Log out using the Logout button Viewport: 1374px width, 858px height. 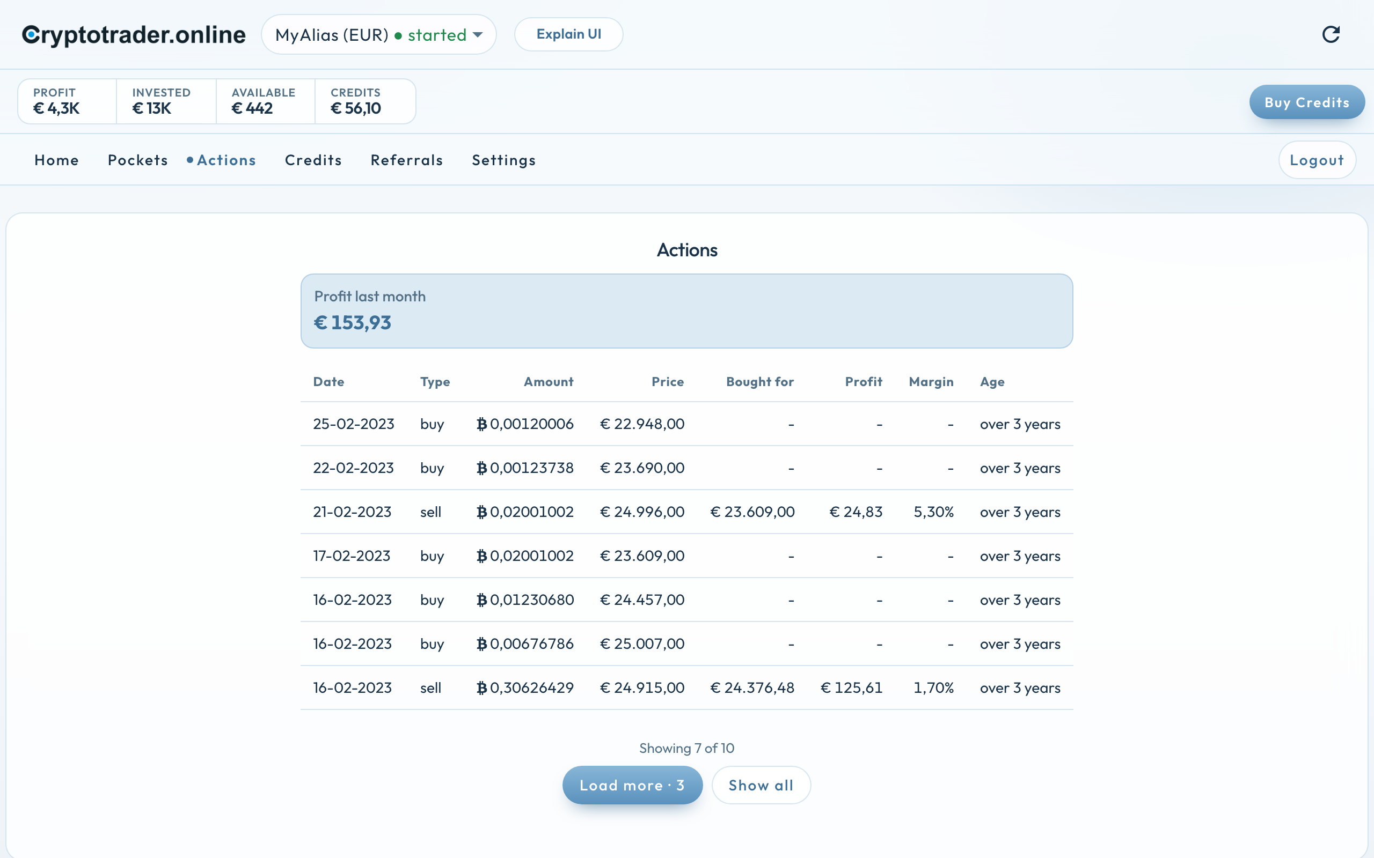[x=1317, y=160]
